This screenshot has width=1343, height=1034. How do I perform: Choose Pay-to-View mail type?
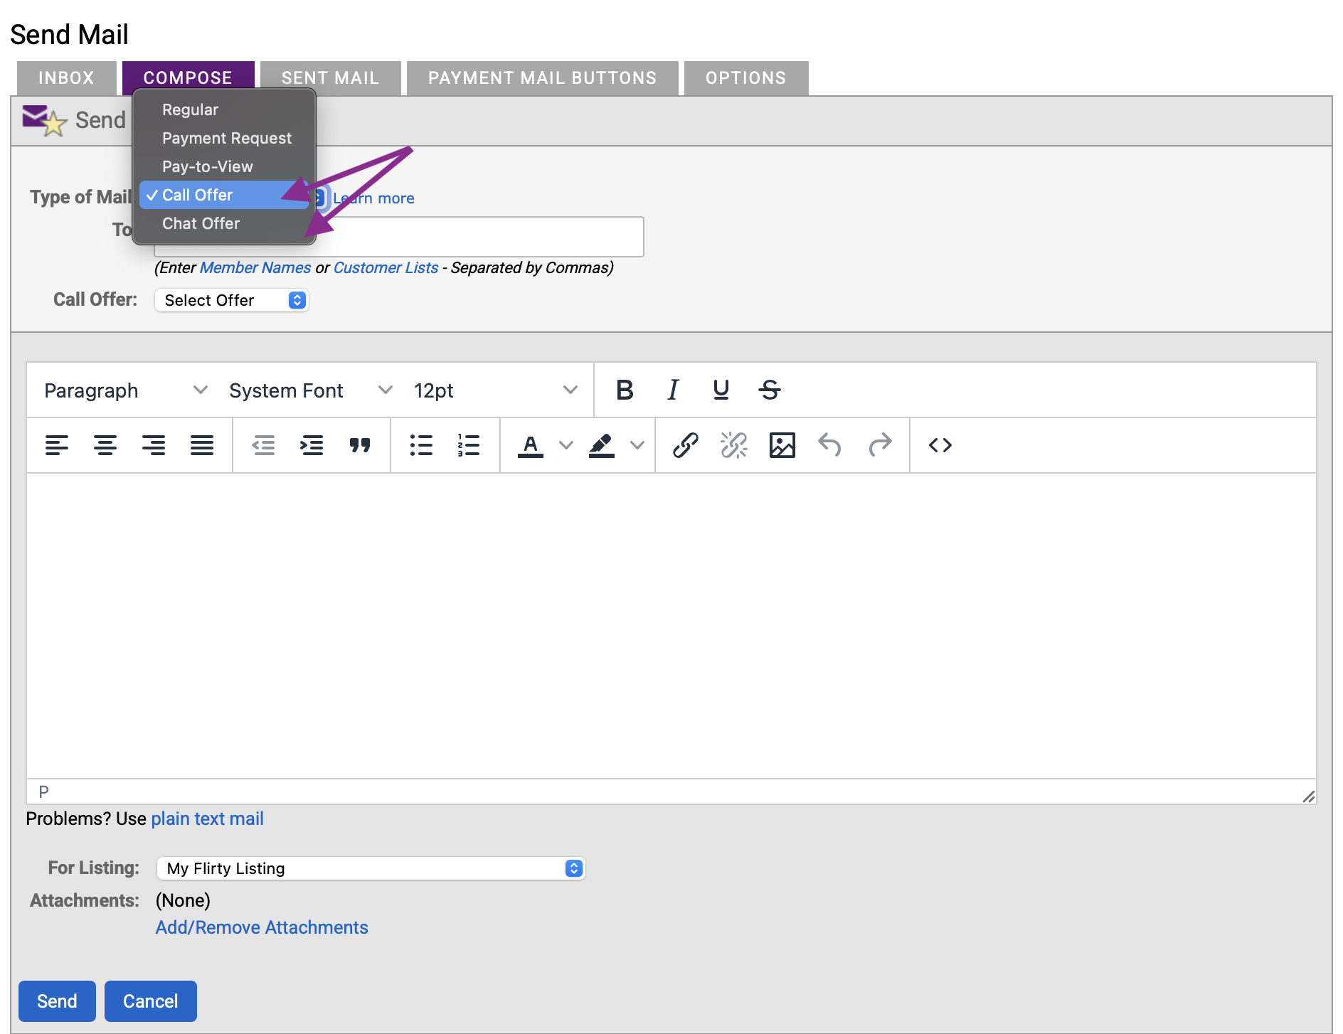click(224, 166)
